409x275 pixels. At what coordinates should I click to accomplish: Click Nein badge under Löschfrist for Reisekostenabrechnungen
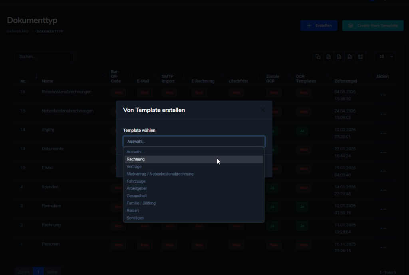(x=236, y=93)
